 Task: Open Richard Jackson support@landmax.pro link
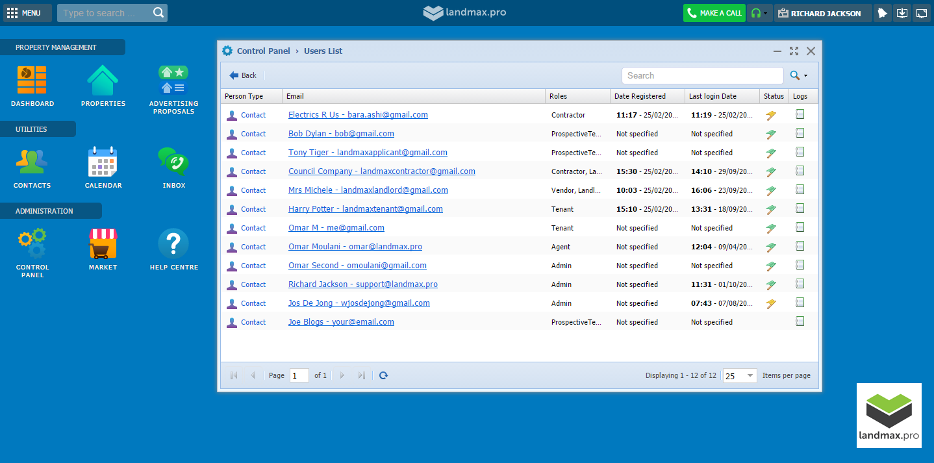[x=362, y=284]
